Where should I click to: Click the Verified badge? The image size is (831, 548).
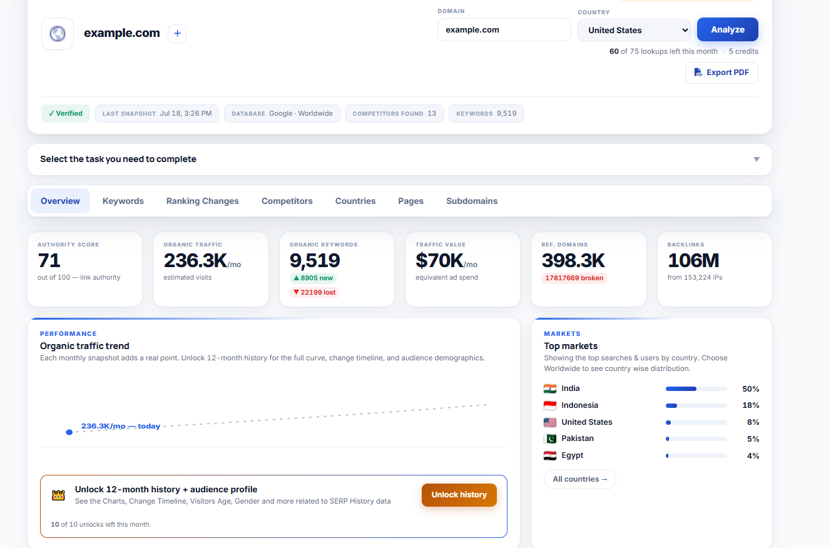coord(66,113)
